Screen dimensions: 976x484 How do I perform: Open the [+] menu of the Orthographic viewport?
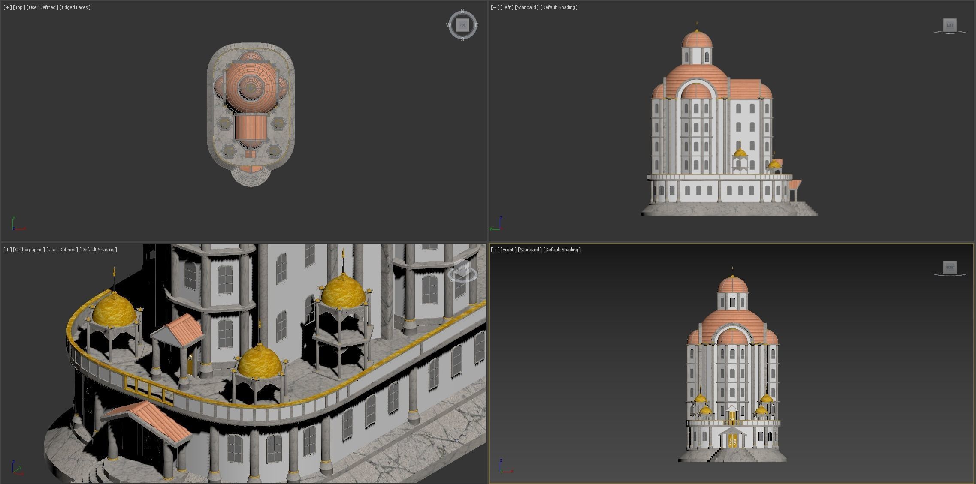coord(7,250)
